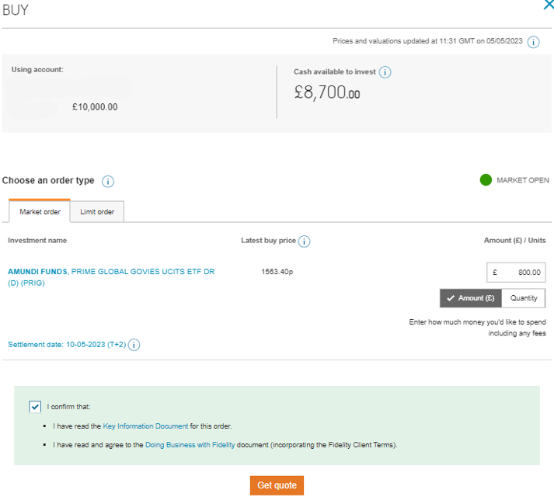554x497 pixels.
Task: Click the BUY heading text
Action: point(16,10)
